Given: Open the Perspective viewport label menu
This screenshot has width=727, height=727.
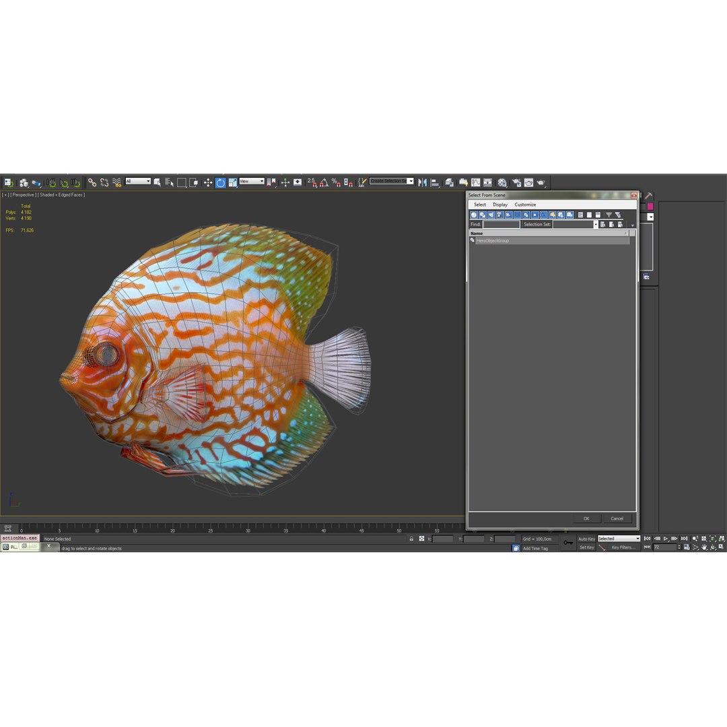Looking at the screenshot, I should point(23,195).
